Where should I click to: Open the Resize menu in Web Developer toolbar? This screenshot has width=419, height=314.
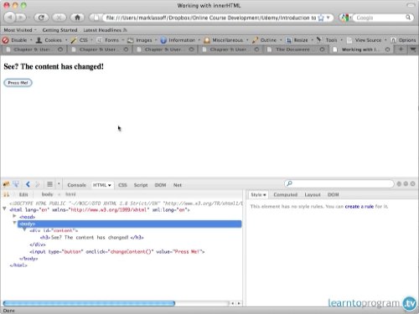(299, 40)
